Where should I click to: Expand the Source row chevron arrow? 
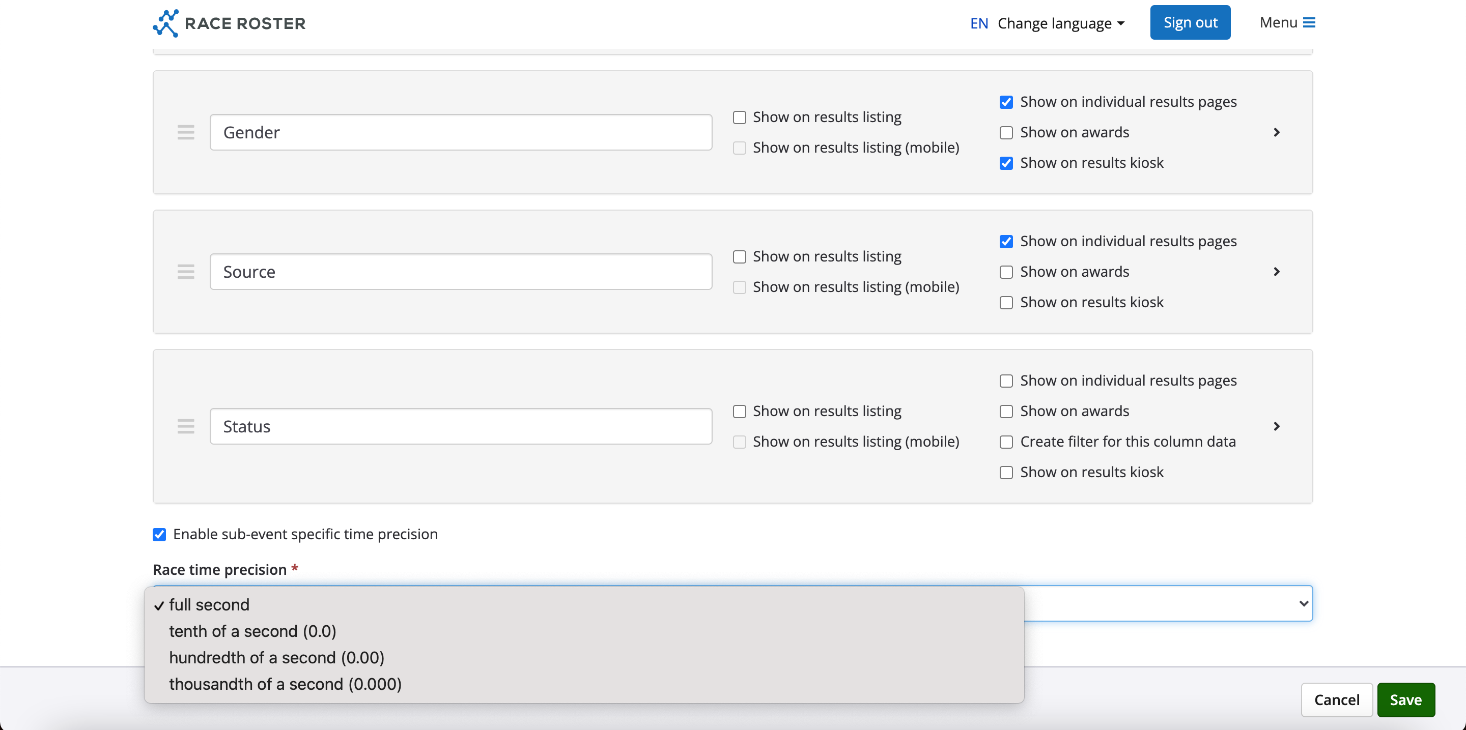[x=1277, y=272]
